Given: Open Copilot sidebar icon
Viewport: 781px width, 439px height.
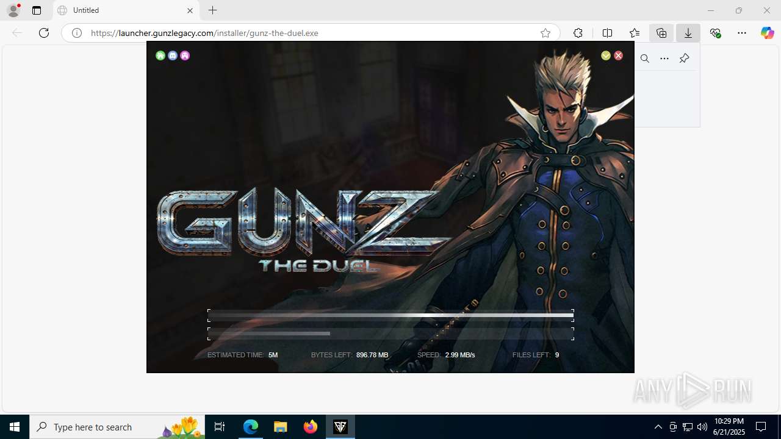Looking at the screenshot, I should click(x=767, y=33).
